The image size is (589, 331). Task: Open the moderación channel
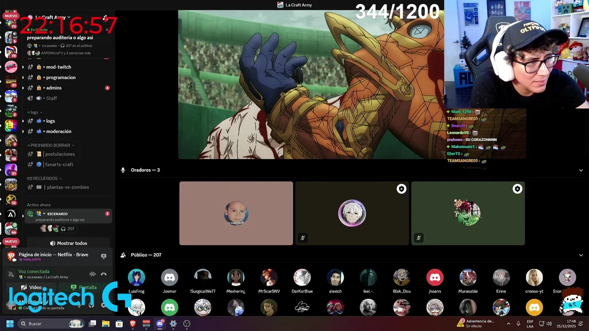click(59, 131)
